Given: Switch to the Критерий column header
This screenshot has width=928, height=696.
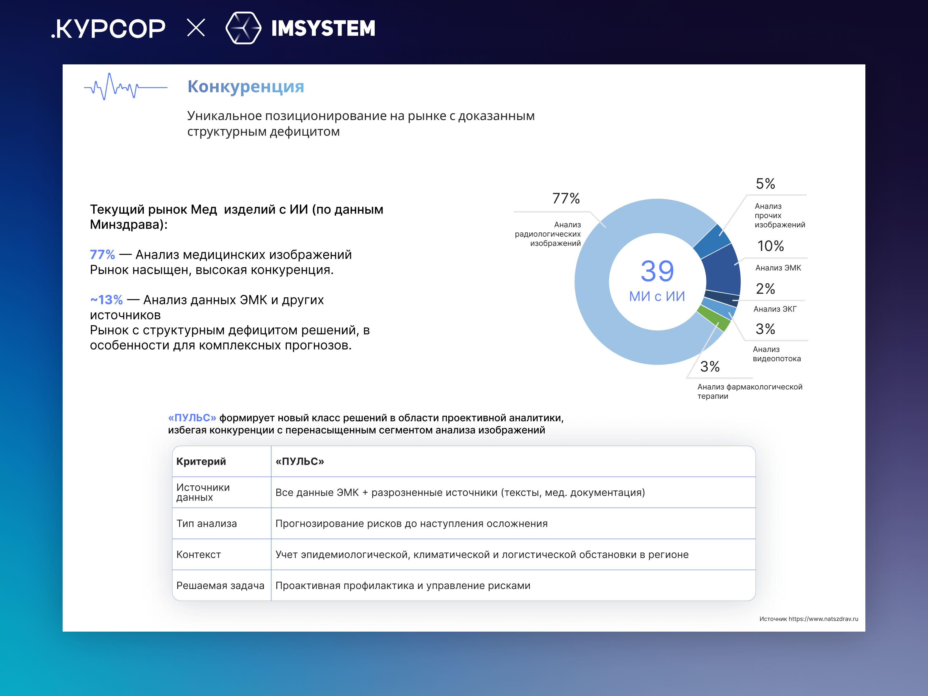Looking at the screenshot, I should 201,461.
